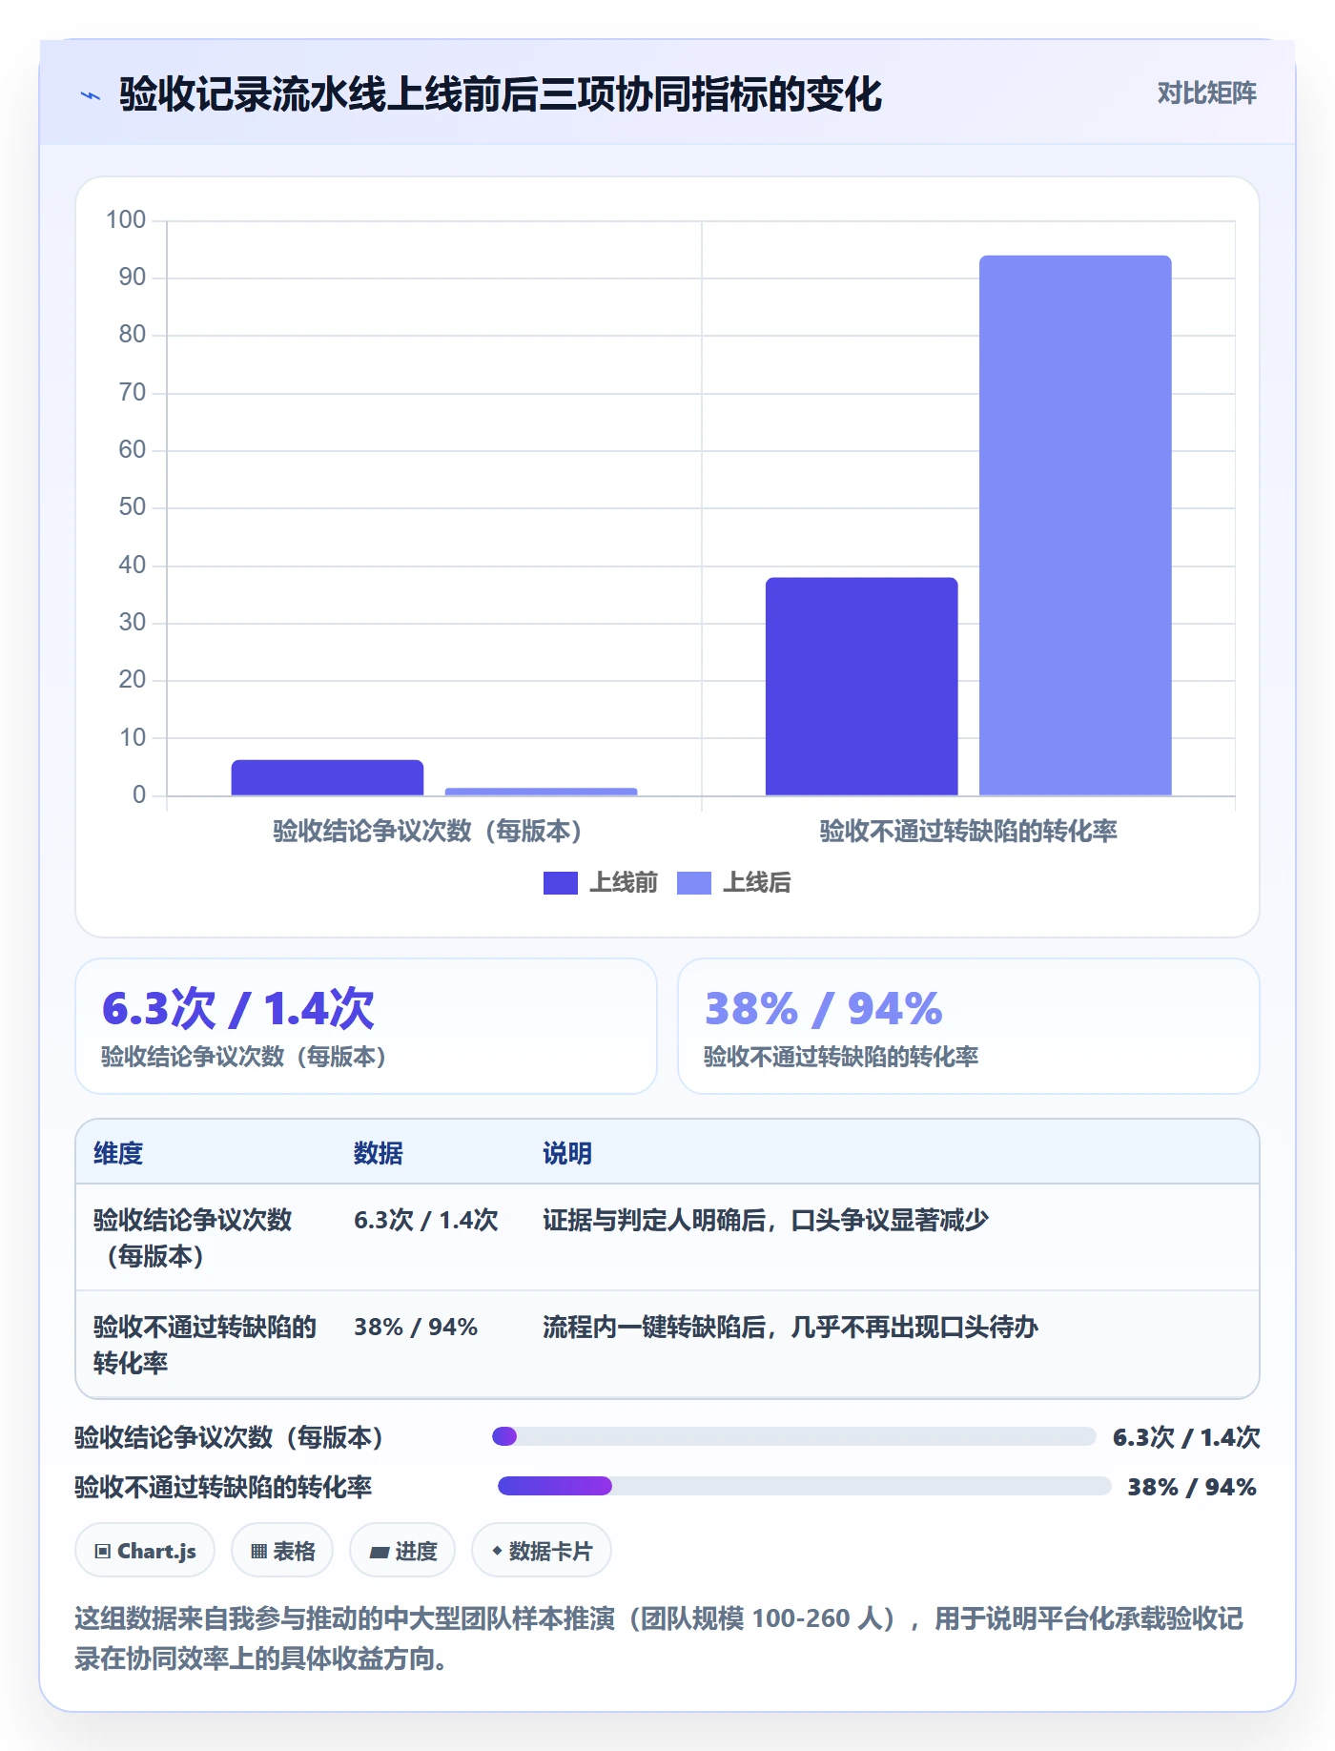The image size is (1335, 1751).
Task: Select the 6.3次 / 1.4次 data card
Action: (x=366, y=1026)
